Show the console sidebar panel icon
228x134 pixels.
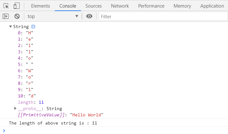(x=6, y=16)
